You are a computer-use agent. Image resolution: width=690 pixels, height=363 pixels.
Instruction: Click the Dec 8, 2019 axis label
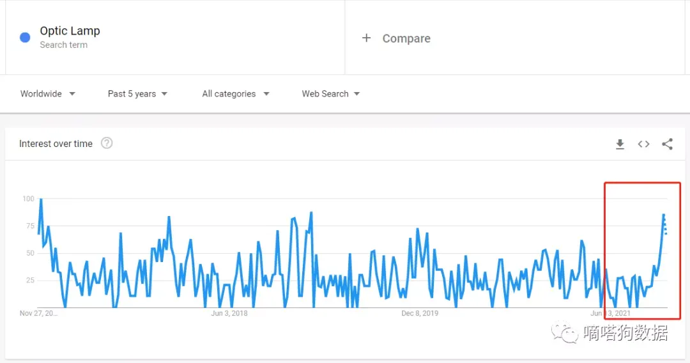pyautogui.click(x=420, y=313)
